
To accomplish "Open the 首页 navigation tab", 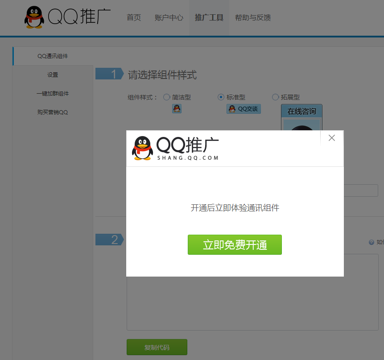I will coord(134,18).
